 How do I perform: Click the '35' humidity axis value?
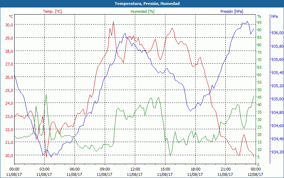(x=260, y=112)
